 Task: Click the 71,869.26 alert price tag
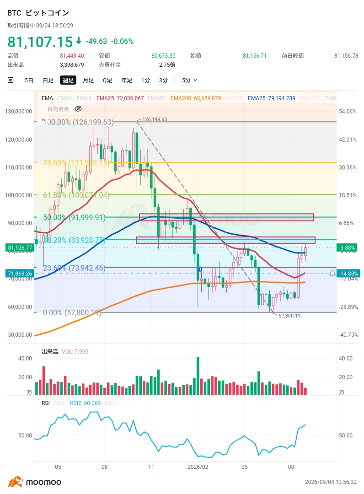20,274
